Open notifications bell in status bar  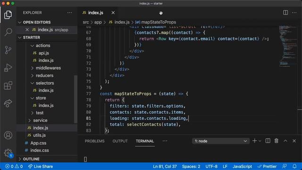coord(294,166)
